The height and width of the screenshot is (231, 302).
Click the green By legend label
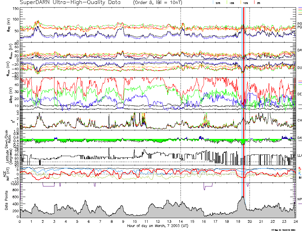(300, 171)
